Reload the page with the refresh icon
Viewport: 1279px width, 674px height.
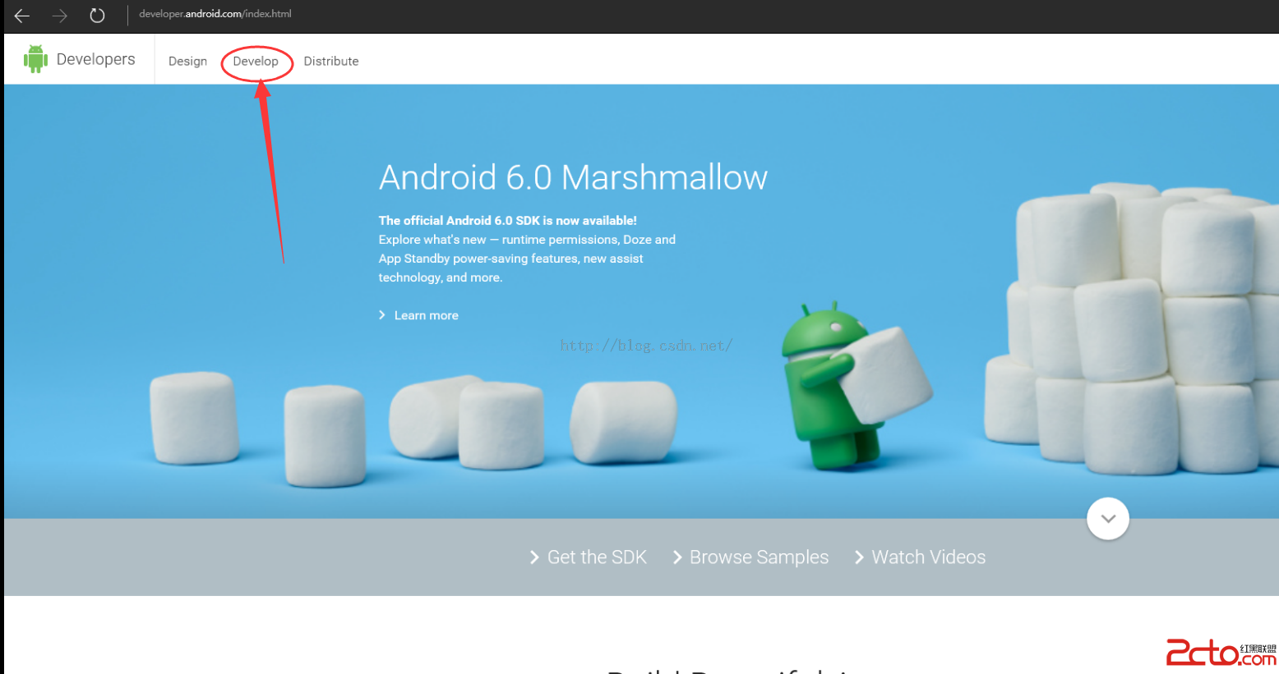97,16
